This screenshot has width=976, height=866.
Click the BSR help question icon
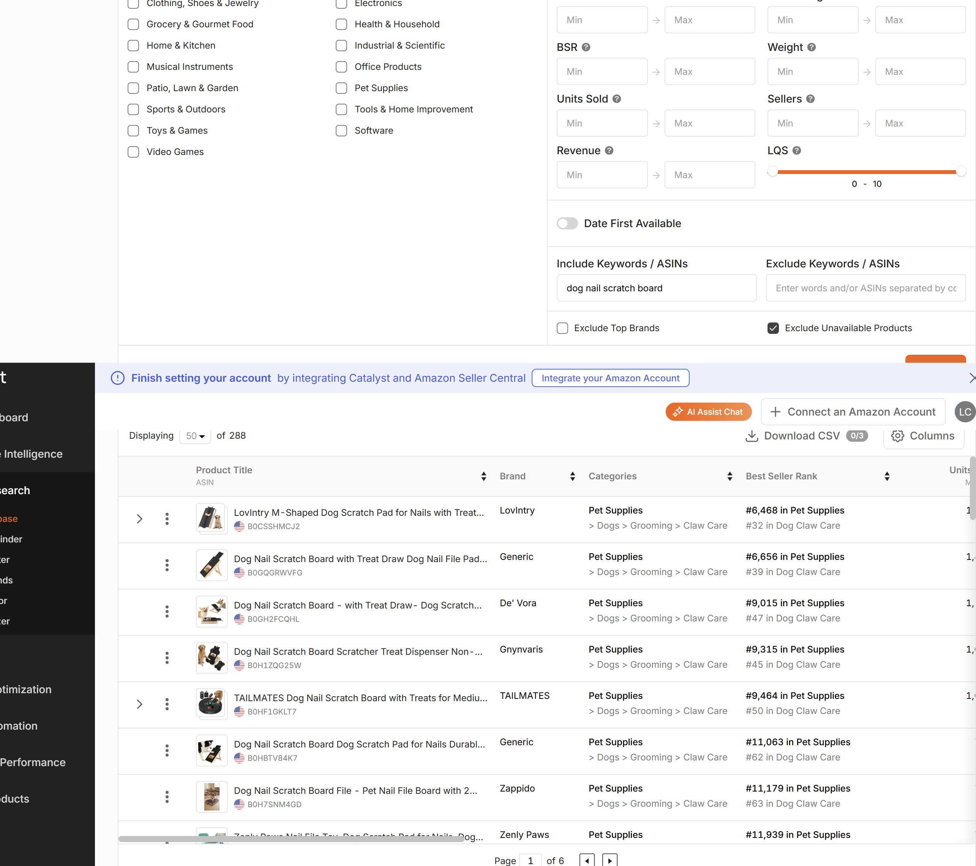click(x=586, y=47)
